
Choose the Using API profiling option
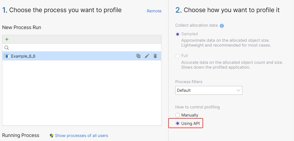pos(178,124)
